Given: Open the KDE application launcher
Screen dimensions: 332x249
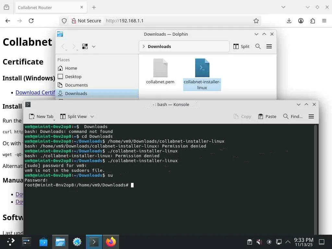Looking at the screenshot, I should pos(11,242).
